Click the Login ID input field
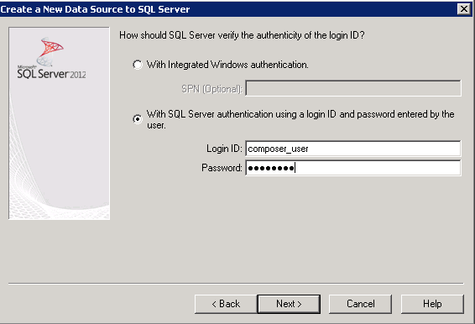475x324 pixels. click(x=353, y=149)
